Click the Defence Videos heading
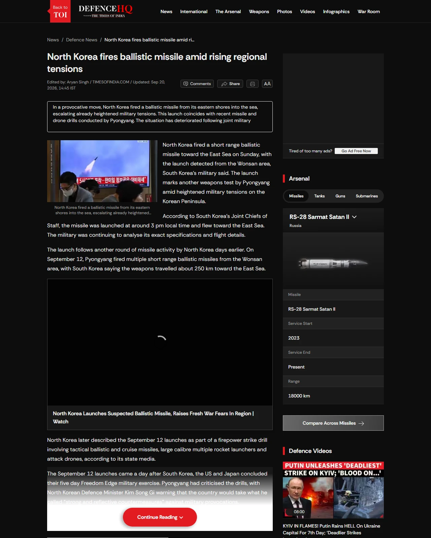Viewport: 431px width, 538px height. tap(310, 451)
